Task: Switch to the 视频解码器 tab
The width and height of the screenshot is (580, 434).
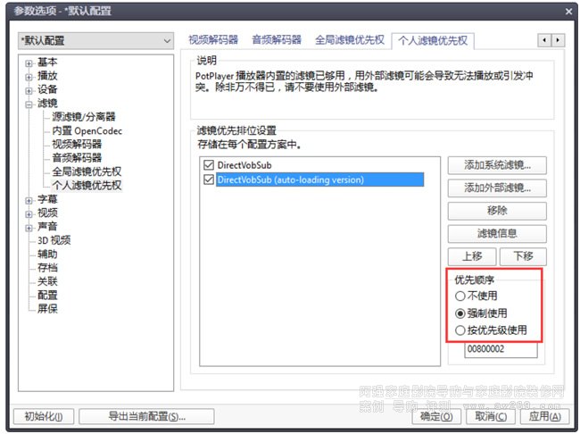Action: [213, 40]
